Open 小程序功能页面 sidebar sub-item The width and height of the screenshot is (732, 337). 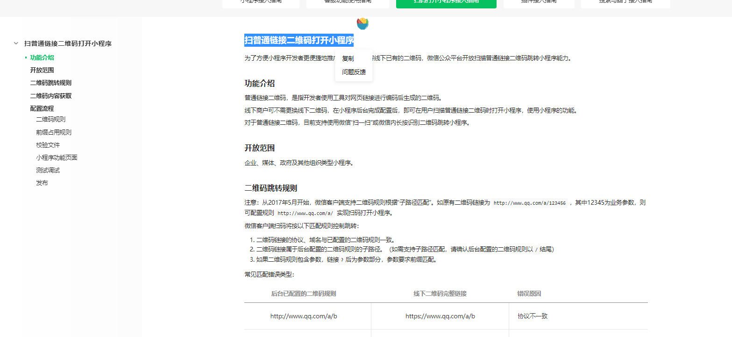(57, 158)
